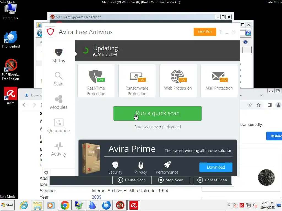This screenshot has width=282, height=211.
Task: Click the Restore button in Chrome
Action: [x=275, y=136]
